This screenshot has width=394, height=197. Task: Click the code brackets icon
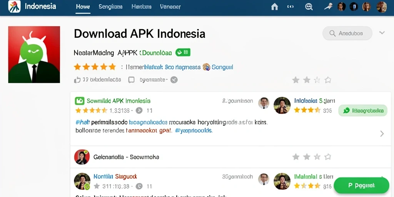pos(290,7)
